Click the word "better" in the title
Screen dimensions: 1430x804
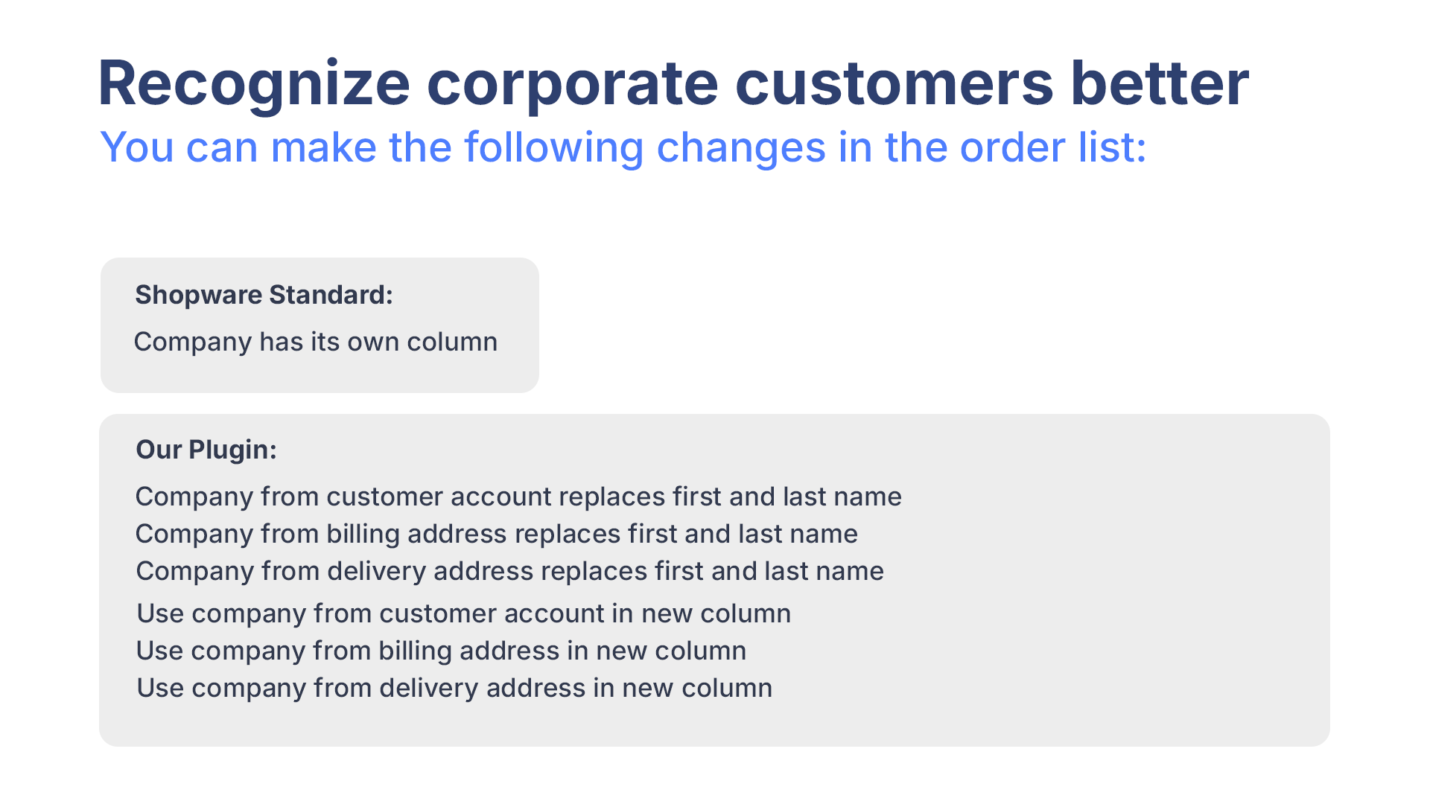[1159, 83]
